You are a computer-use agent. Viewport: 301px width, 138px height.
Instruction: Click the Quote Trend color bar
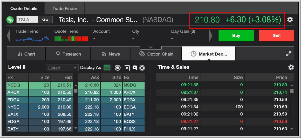tap(71, 39)
